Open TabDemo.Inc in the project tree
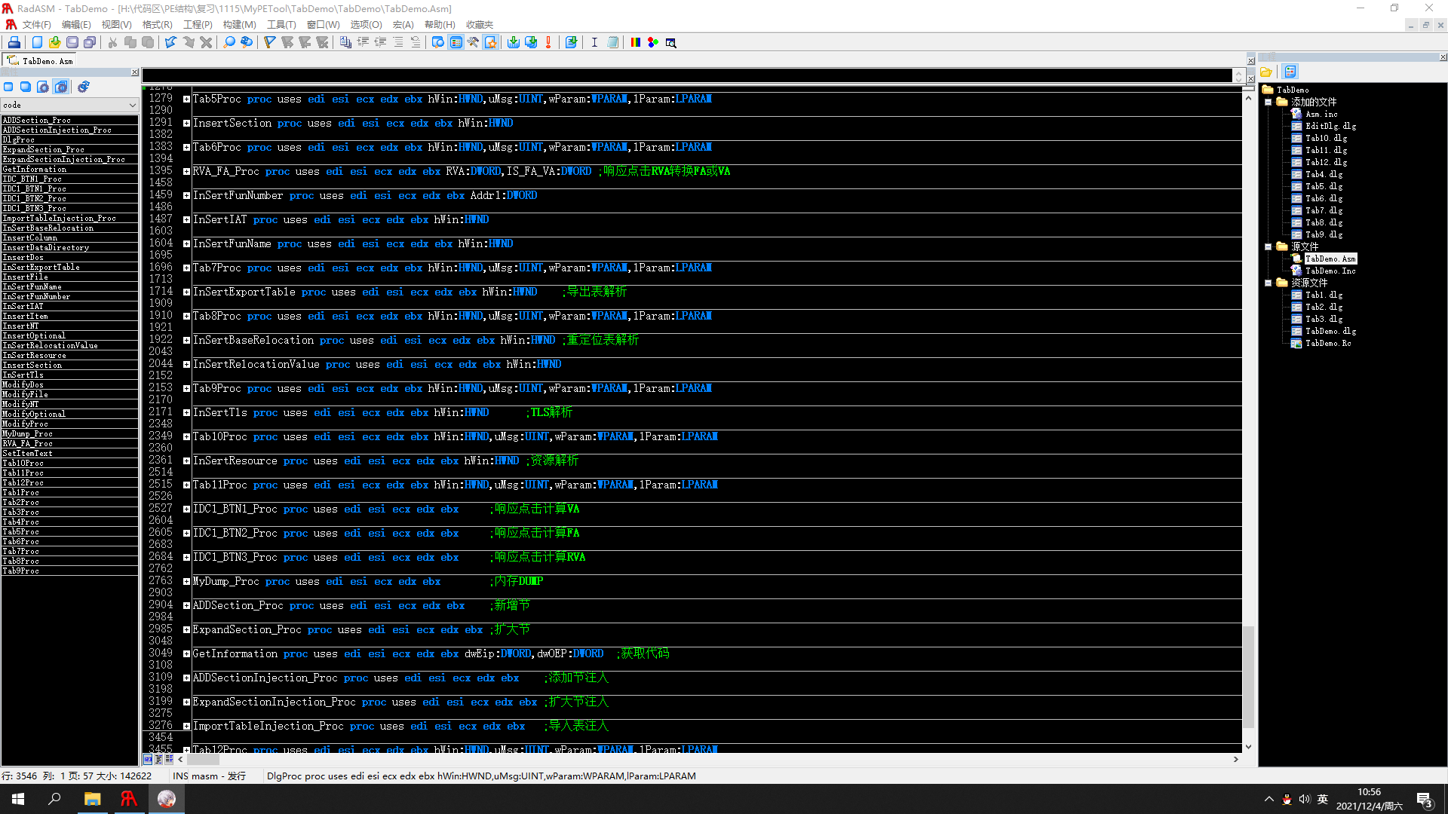1448x814 pixels. 1330,271
